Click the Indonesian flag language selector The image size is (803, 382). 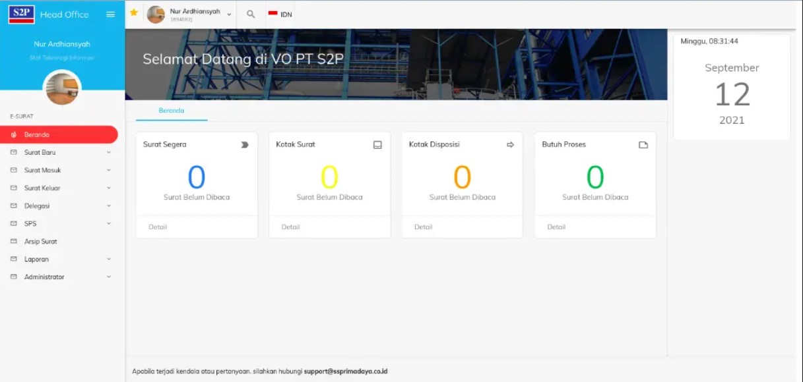click(280, 14)
